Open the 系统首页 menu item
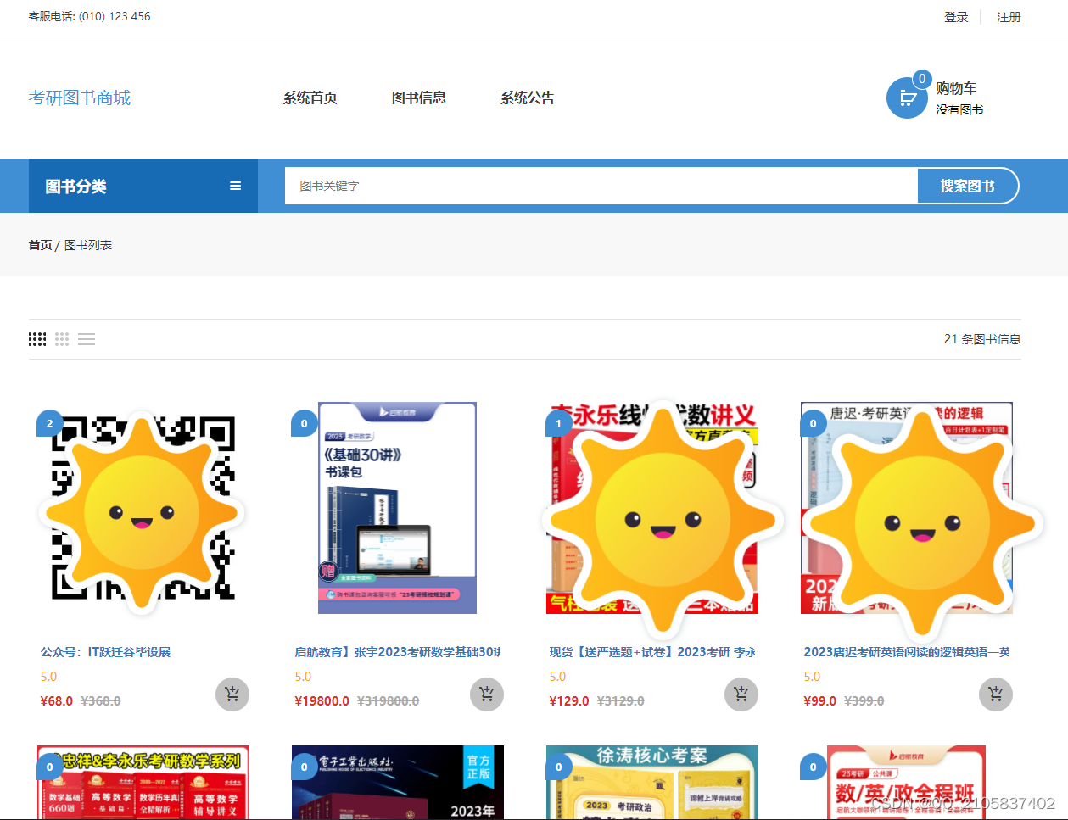The width and height of the screenshot is (1068, 820). click(310, 98)
